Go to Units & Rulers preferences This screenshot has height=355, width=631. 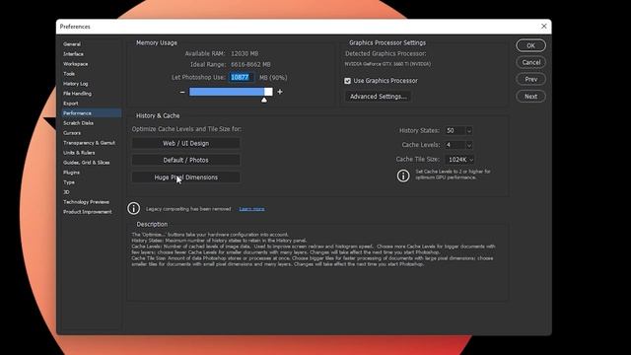(x=79, y=153)
